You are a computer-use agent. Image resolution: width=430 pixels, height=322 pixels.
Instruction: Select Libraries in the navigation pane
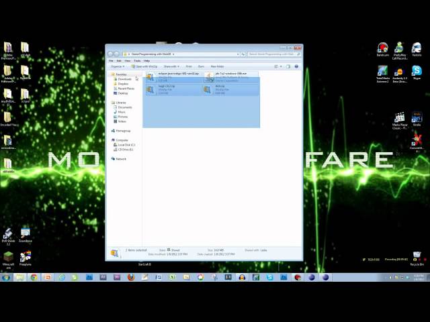pos(121,103)
